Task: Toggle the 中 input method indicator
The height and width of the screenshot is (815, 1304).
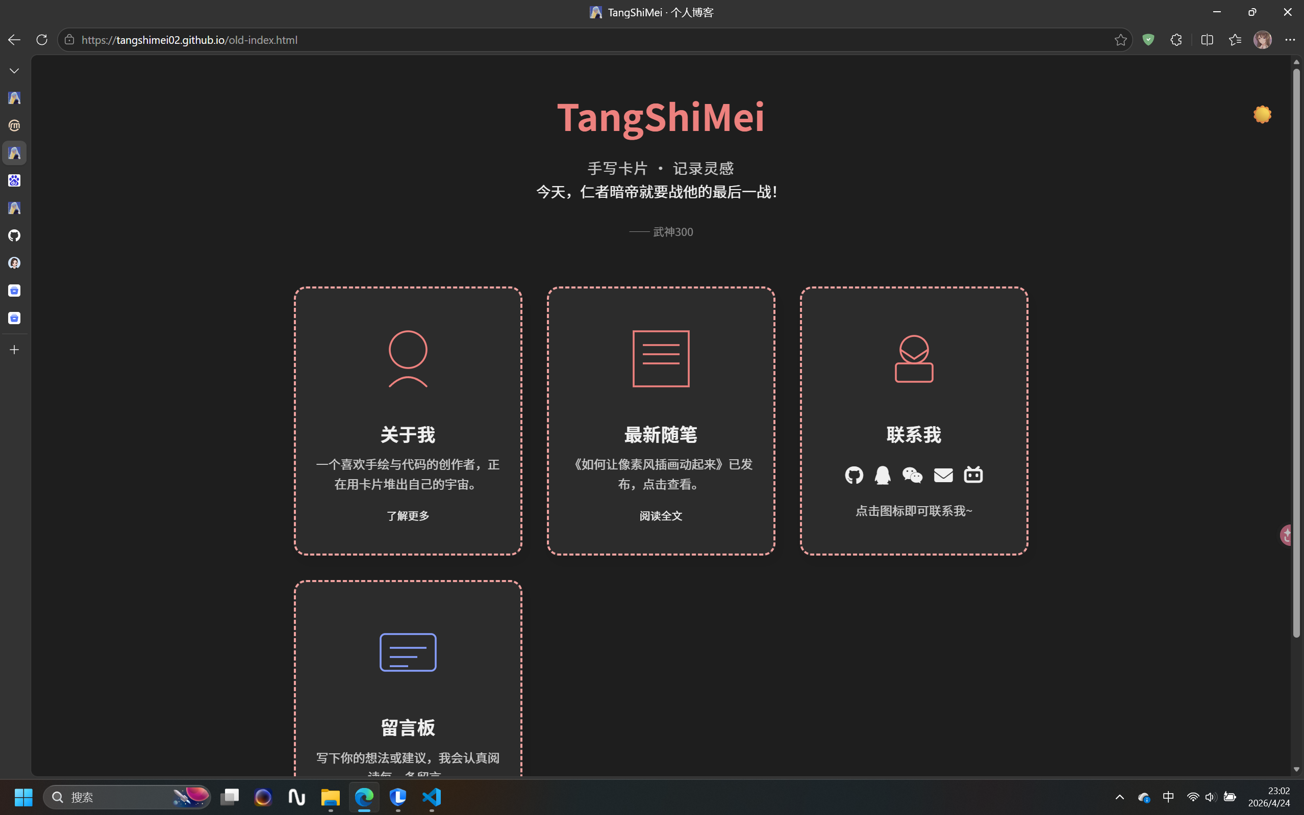Action: [x=1168, y=797]
